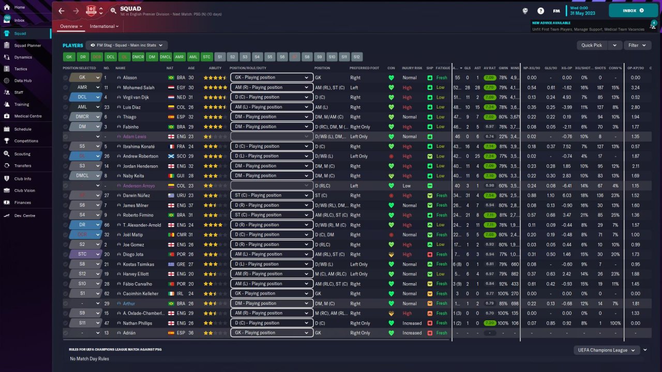Select the S1 substitute slot button

[220, 57]
